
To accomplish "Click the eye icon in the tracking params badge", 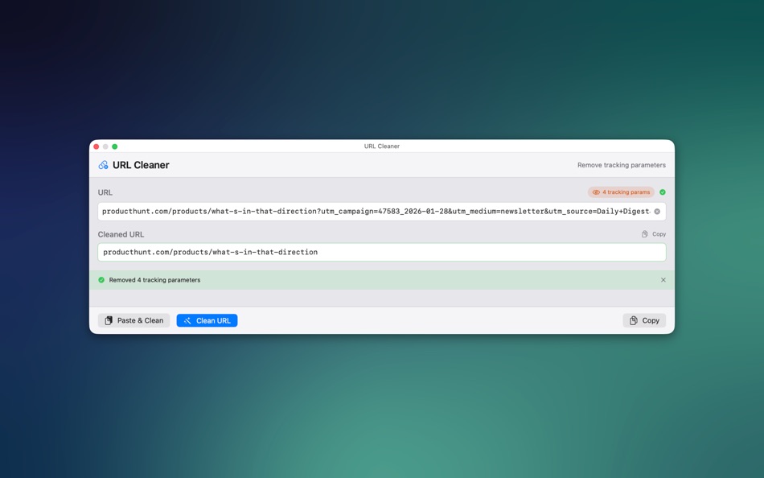I will [598, 192].
